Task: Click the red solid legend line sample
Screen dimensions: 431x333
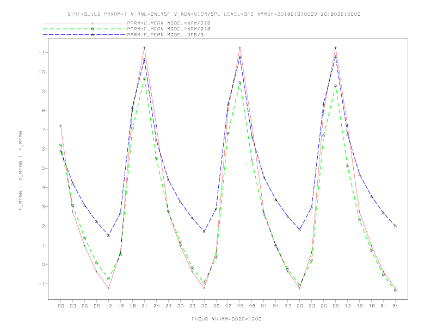Action: click(84, 23)
